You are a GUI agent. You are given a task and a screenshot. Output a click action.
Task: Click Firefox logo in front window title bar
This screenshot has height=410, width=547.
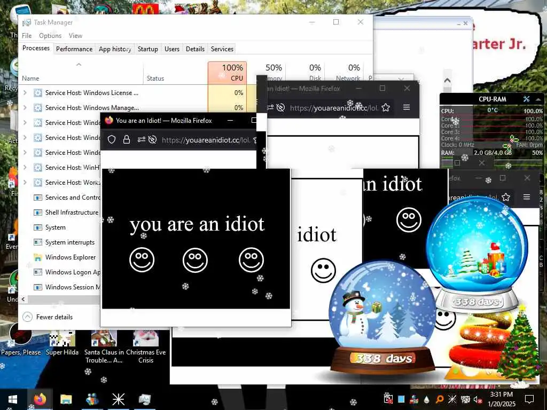109,120
